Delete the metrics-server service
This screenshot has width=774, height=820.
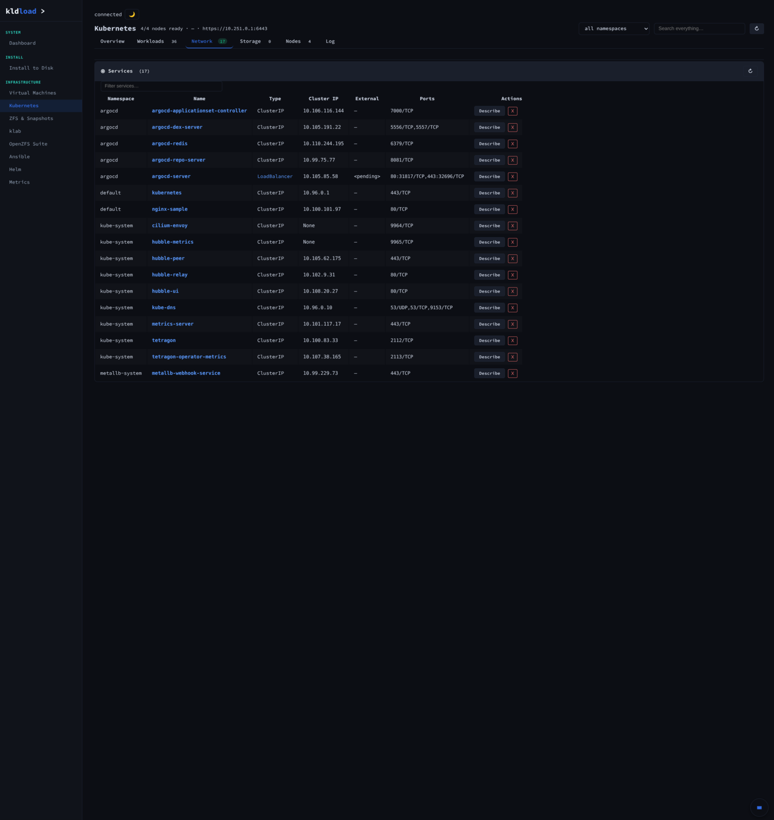(512, 324)
